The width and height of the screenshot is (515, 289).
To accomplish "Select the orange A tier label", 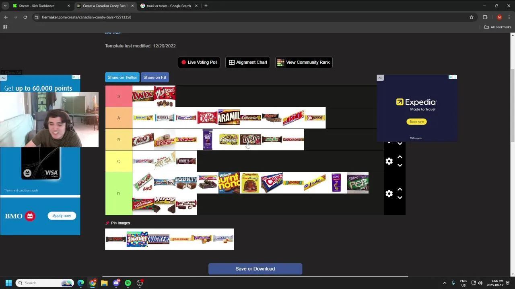I will pyautogui.click(x=119, y=118).
